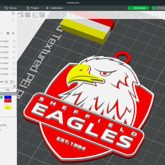Select the red filament 5 swatch
Viewport: 165px width, 165px height.
8,101
